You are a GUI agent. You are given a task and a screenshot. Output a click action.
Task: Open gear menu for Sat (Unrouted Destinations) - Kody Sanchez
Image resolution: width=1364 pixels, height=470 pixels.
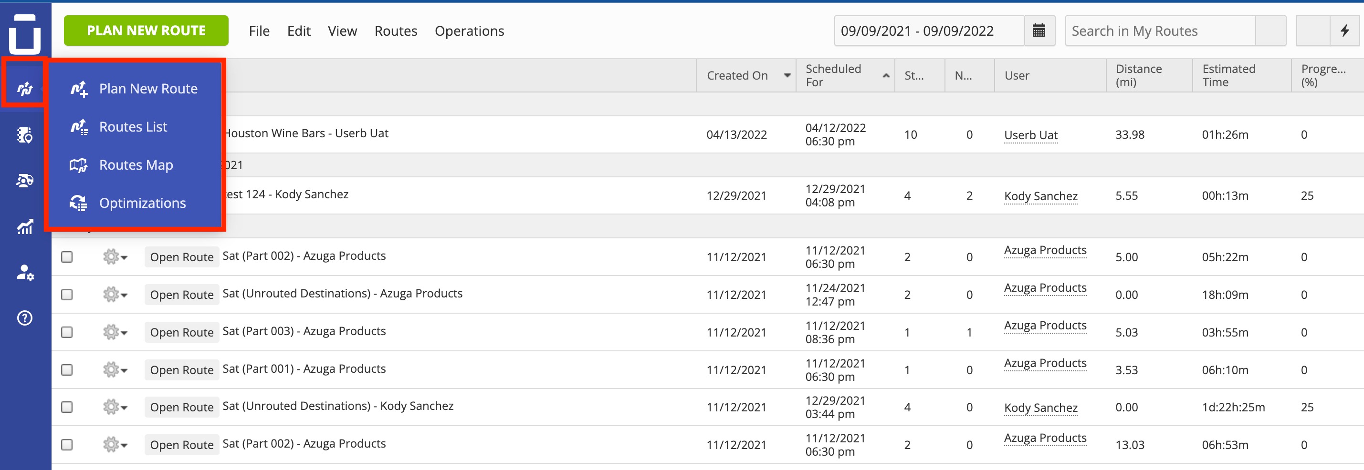click(115, 407)
